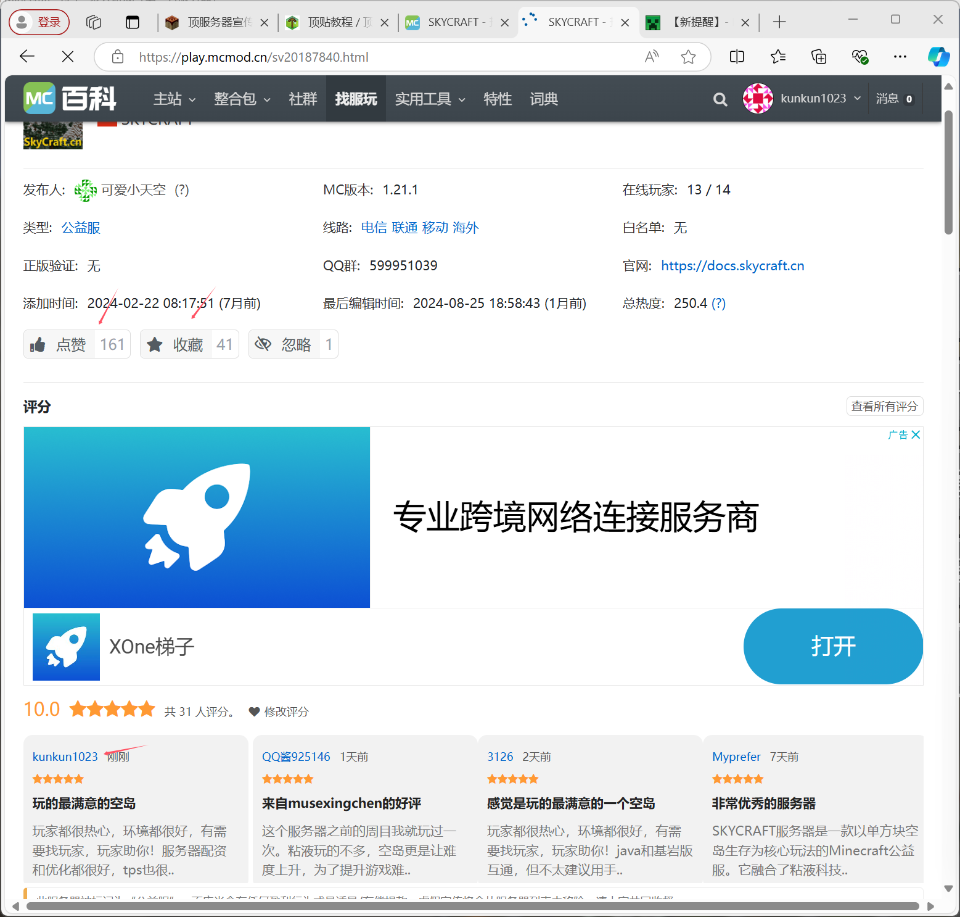This screenshot has height=917, width=960.
Task: Open reviewer kunkun1023 profile link
Action: 65,757
